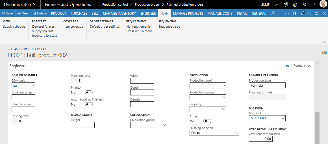Image resolution: width=328 pixels, height=144 pixels.
Task: Toggle the Arrival switch
Action: coord(207,121)
